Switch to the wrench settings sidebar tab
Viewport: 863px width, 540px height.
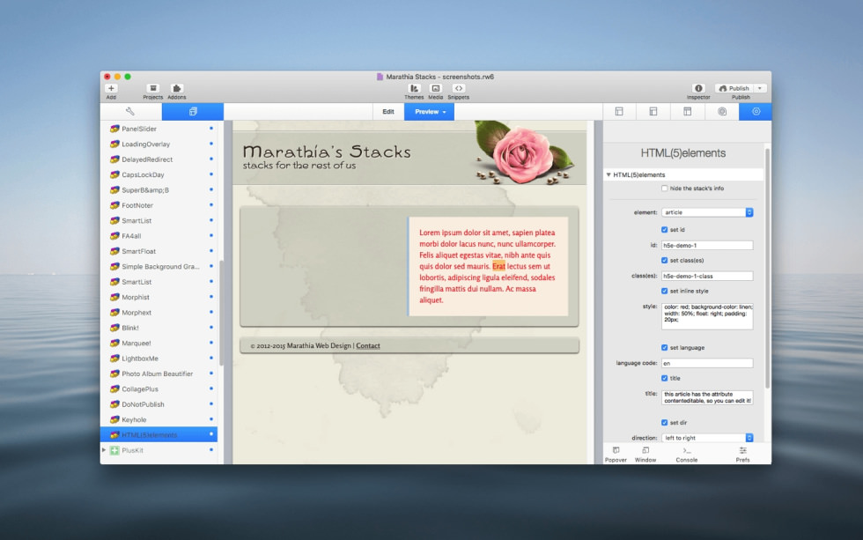point(130,111)
